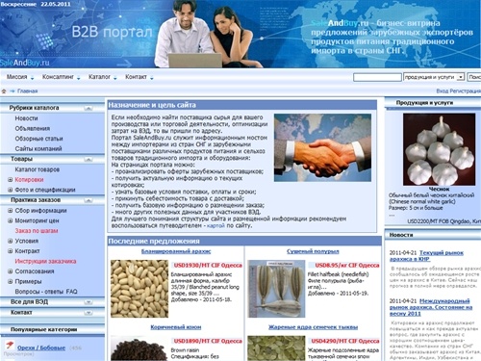Collapse the Товары section
This screenshot has width=481, height=361.
point(89,159)
